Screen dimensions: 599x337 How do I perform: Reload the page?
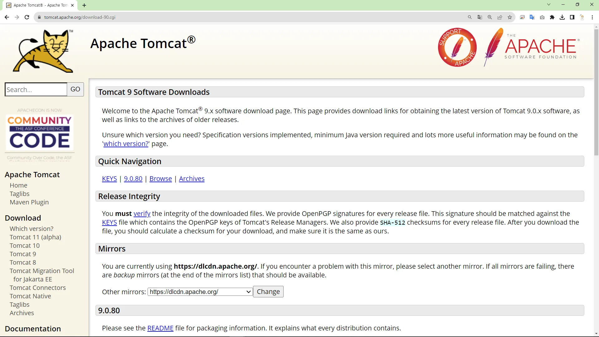click(27, 17)
